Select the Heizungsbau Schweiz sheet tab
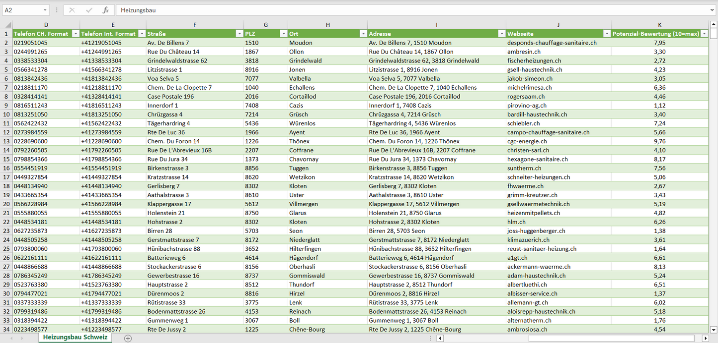Screen dimensions: 718x343 pyautogui.click(x=75, y=338)
